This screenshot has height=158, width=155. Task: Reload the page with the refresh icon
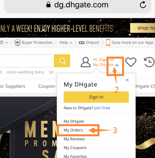coord(143,5)
